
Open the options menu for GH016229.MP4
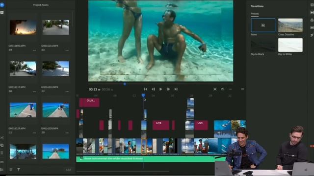tap(34, 132)
